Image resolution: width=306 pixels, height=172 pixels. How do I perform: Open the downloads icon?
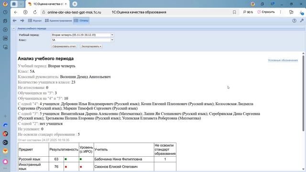(x=302, y=13)
